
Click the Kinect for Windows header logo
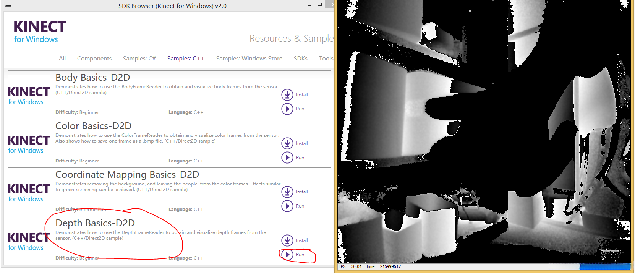click(x=40, y=31)
